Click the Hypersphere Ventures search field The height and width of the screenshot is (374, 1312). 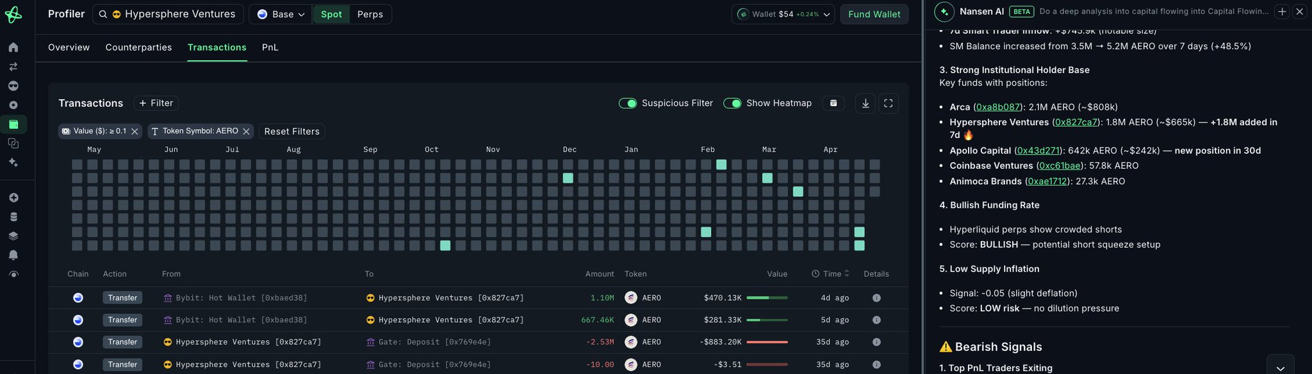pyautogui.click(x=174, y=14)
